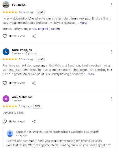Click NEW badge on Arak Mahmood review
This screenshot has width=118, height=148.
click(38, 106)
